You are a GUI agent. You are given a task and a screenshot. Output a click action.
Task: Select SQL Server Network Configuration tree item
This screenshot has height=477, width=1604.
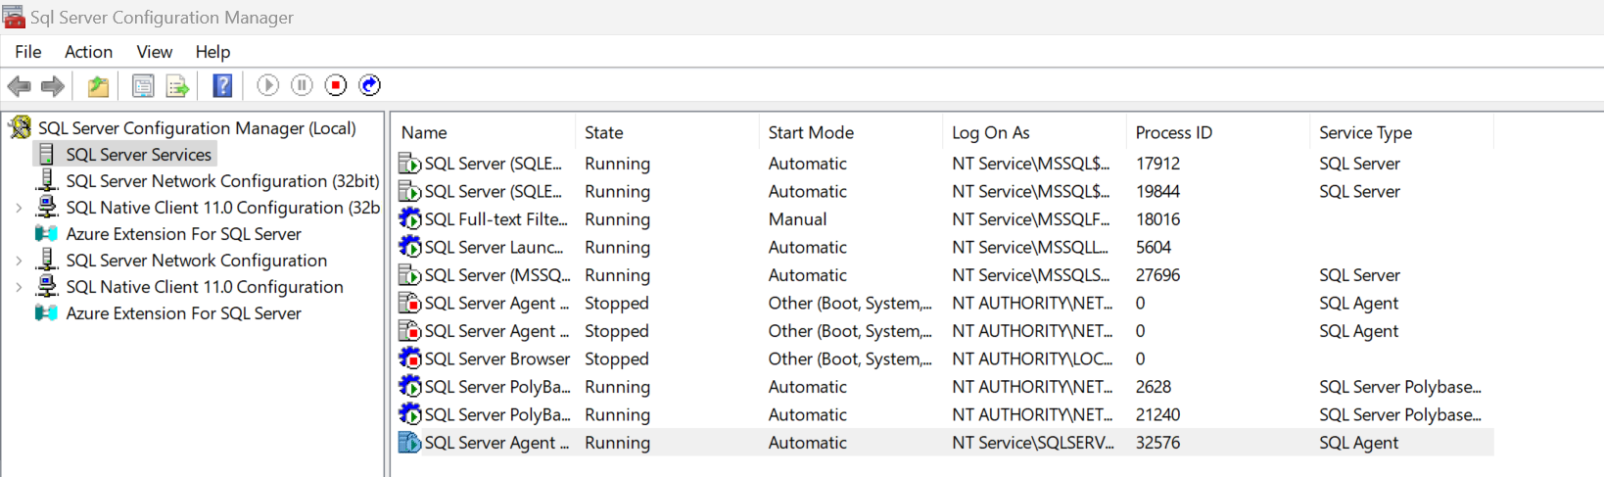click(x=196, y=261)
